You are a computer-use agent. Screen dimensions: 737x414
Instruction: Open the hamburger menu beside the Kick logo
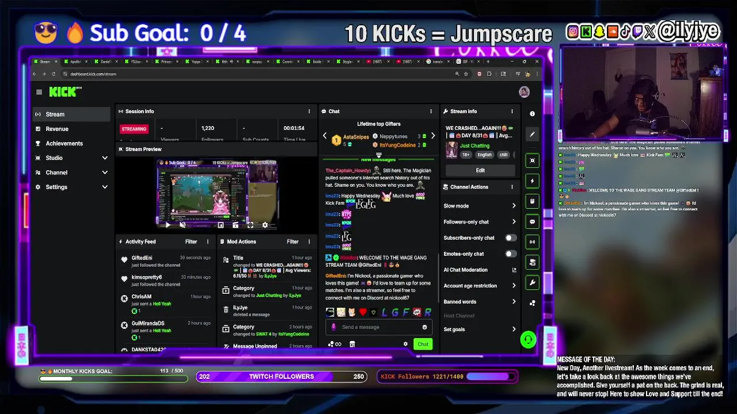[39, 92]
